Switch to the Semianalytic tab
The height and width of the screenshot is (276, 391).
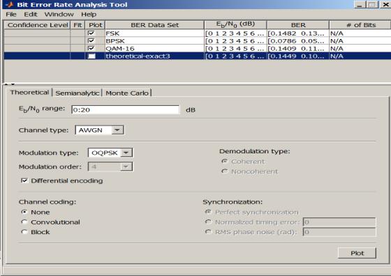coord(78,93)
